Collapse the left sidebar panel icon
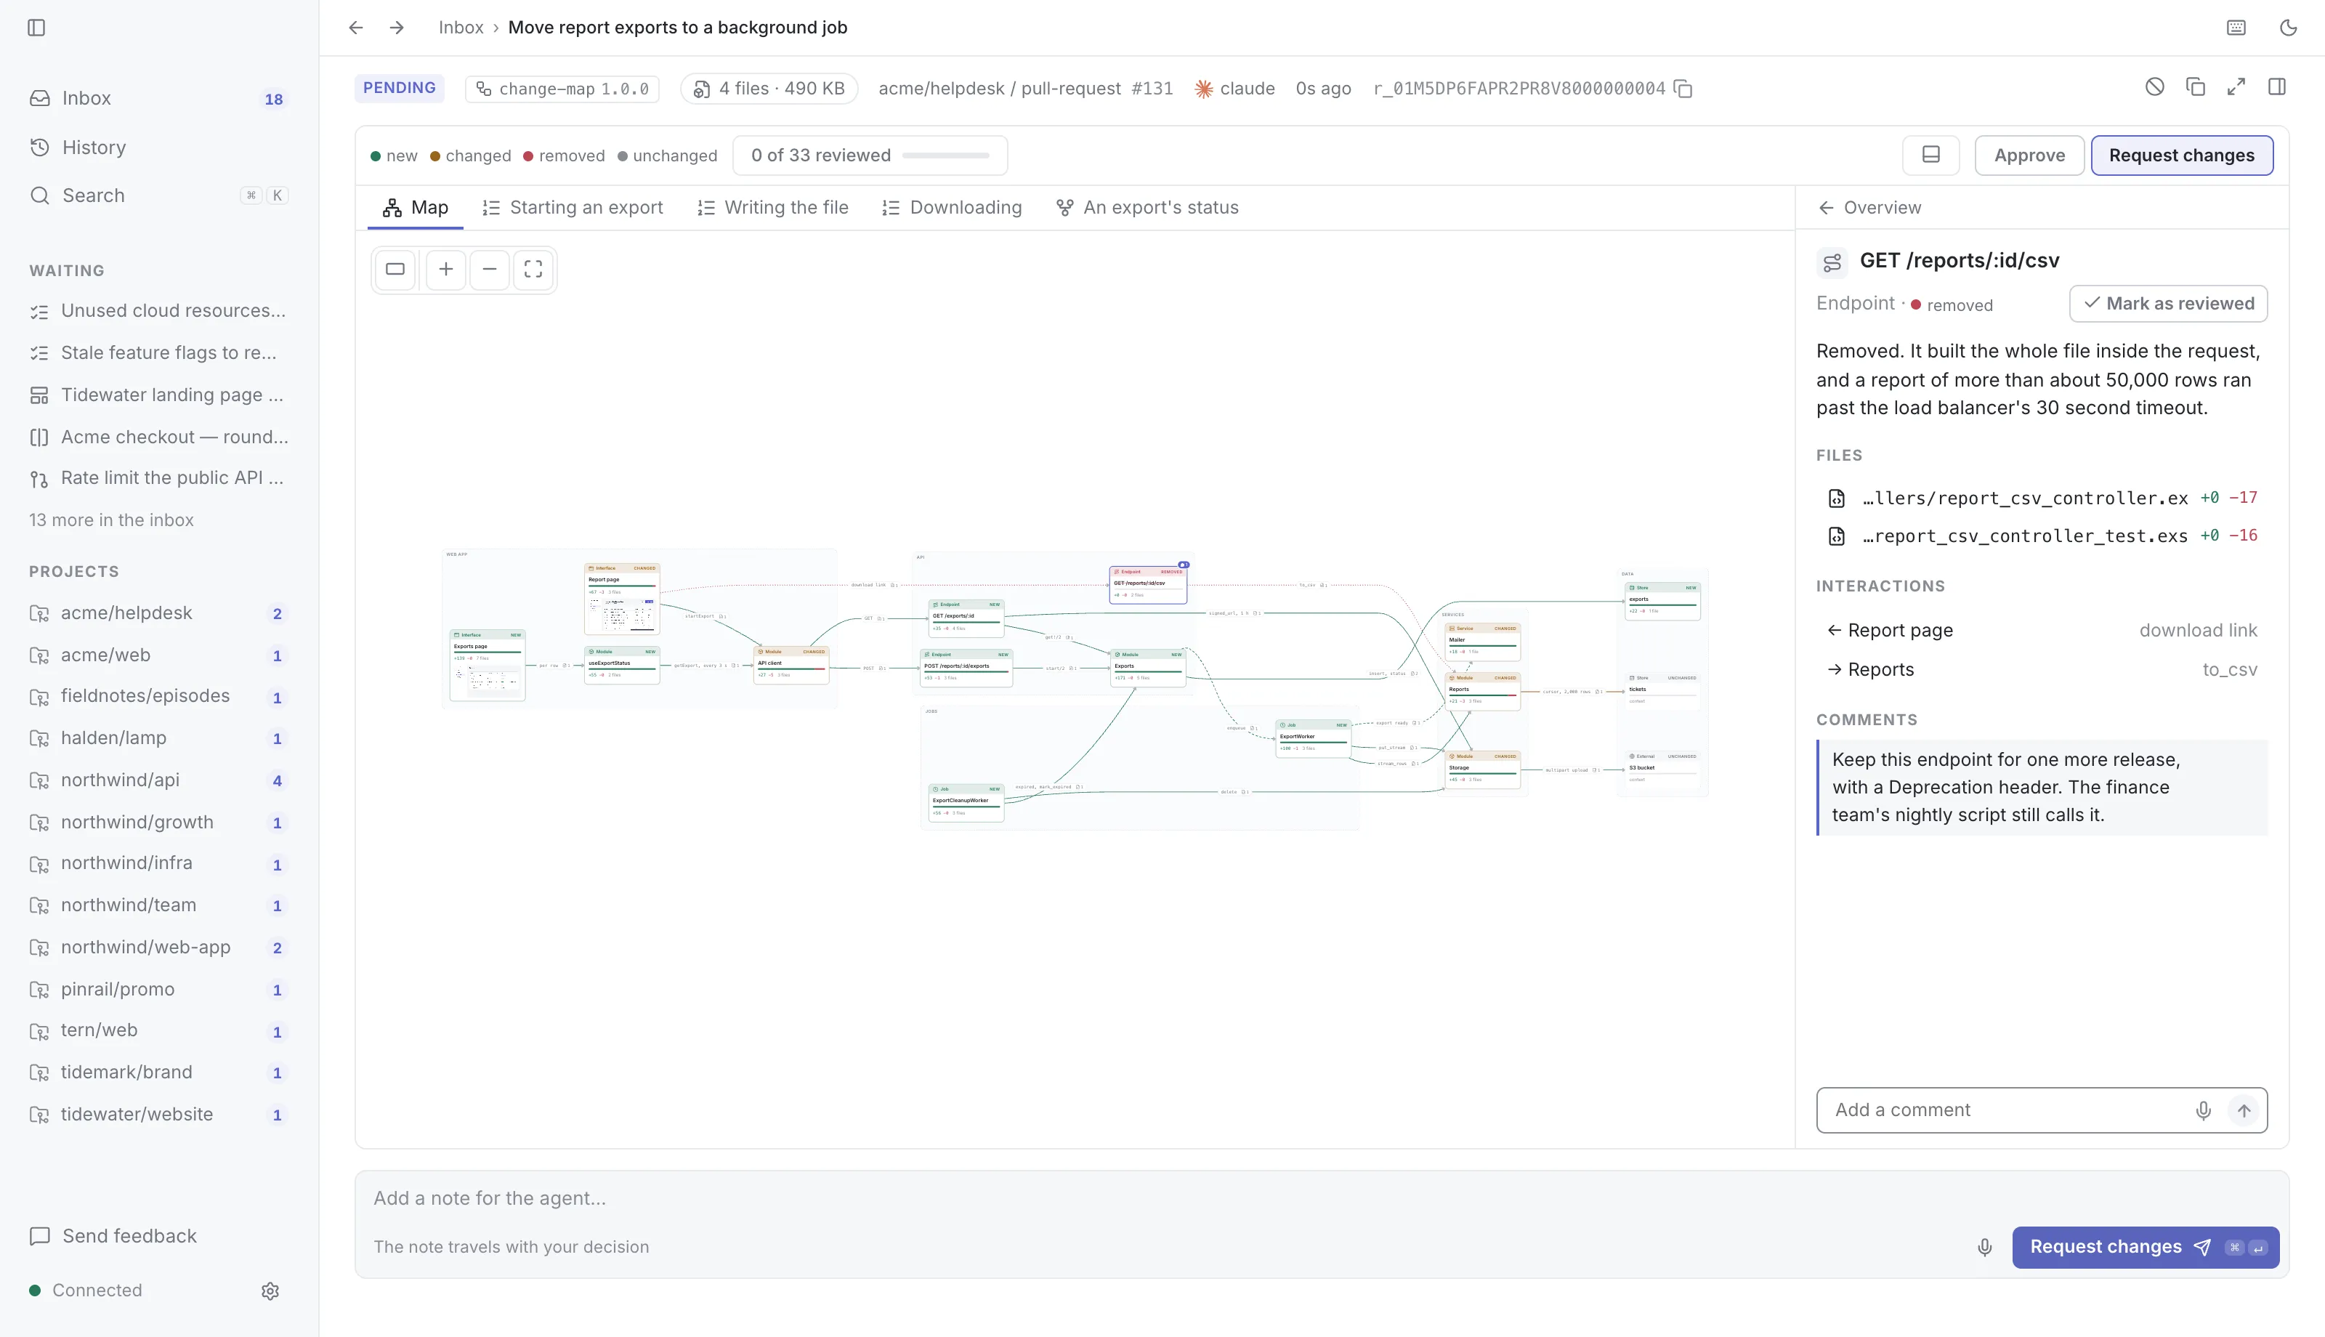Image resolution: width=2325 pixels, height=1337 pixels. (37, 28)
